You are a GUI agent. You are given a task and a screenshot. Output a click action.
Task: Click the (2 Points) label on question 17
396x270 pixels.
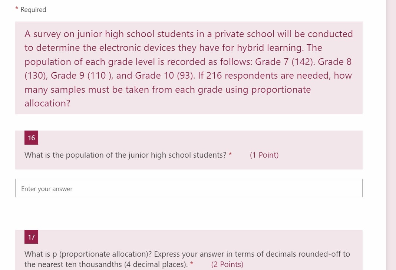coord(227,264)
